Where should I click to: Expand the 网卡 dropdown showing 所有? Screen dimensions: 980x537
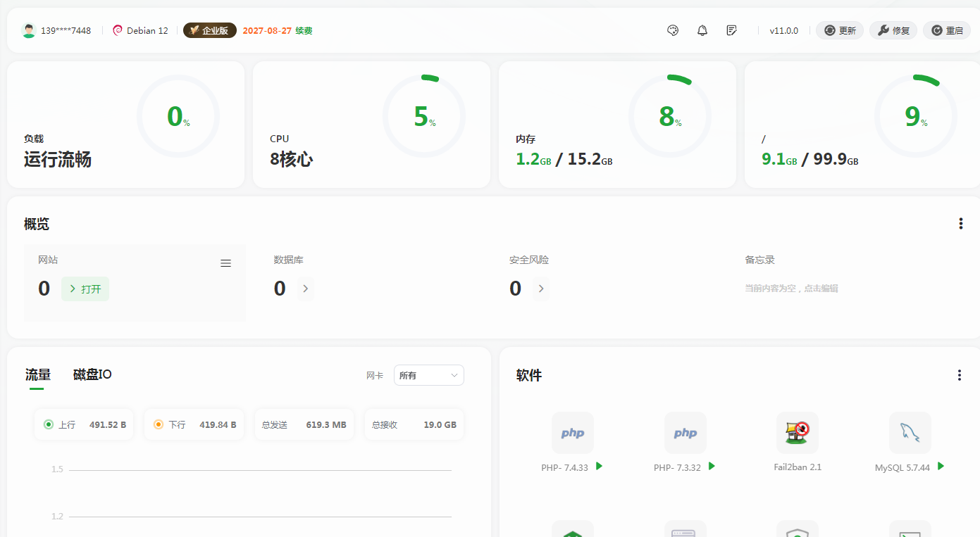pos(428,375)
